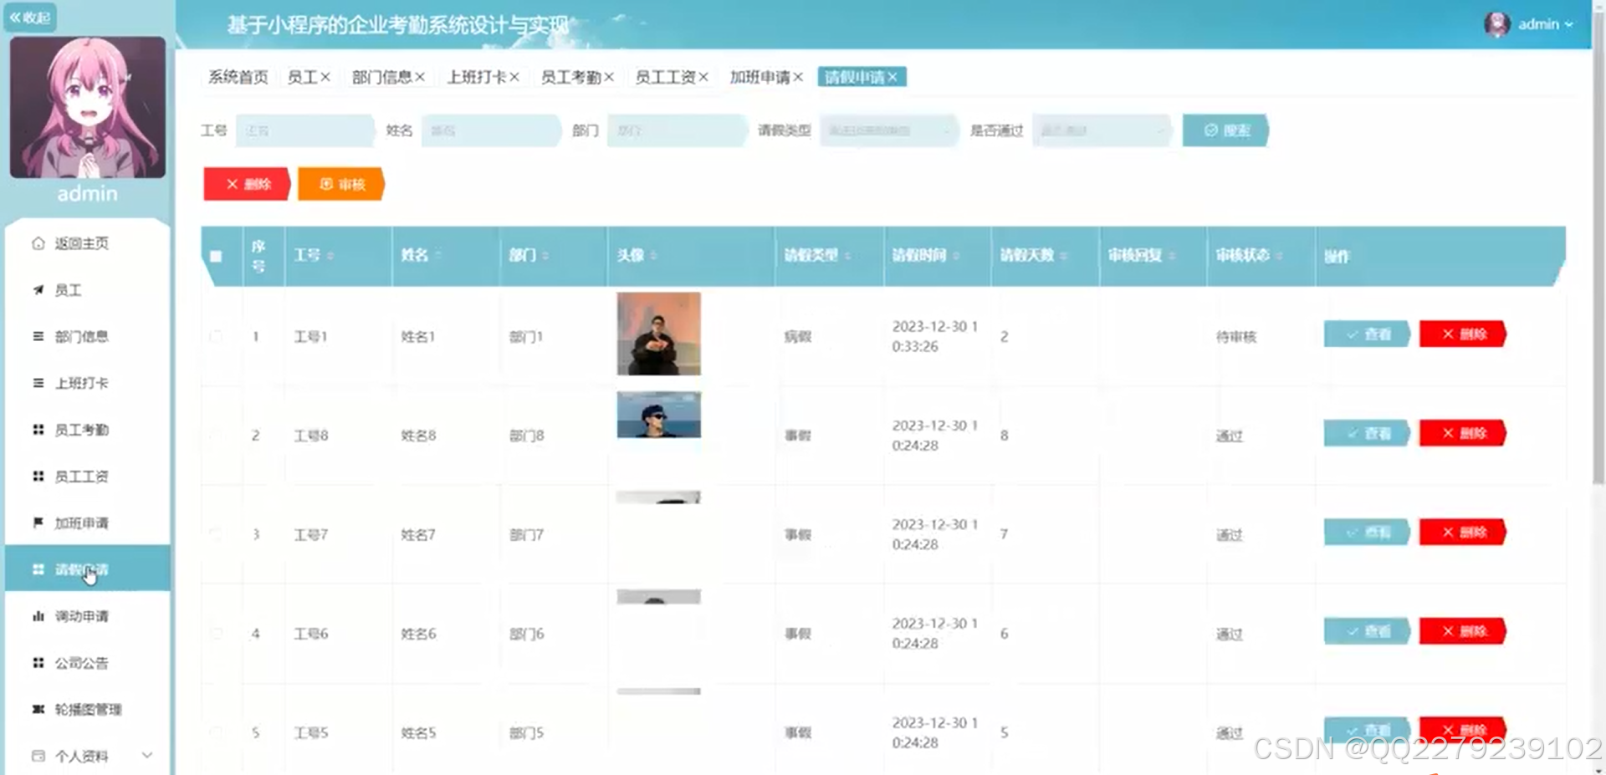
Task: Collapse sidebar using 收起 arrow icon
Action: [16, 18]
